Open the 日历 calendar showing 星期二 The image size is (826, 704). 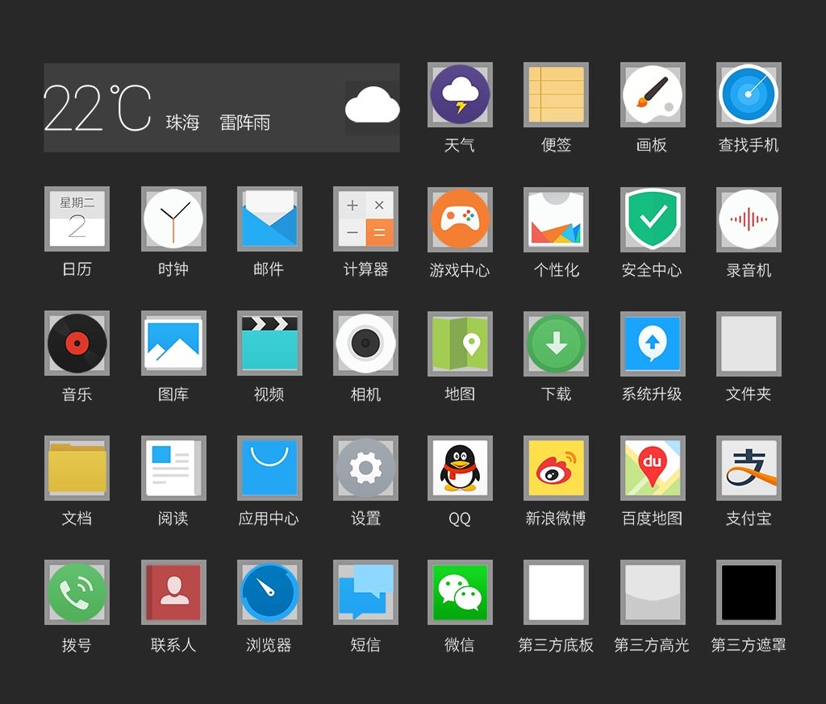coord(77,219)
